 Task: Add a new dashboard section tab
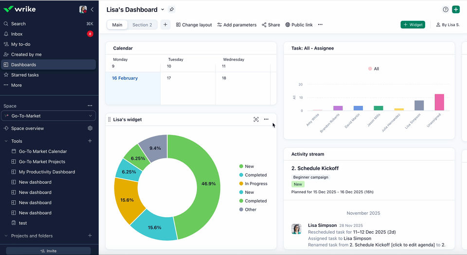click(x=165, y=25)
